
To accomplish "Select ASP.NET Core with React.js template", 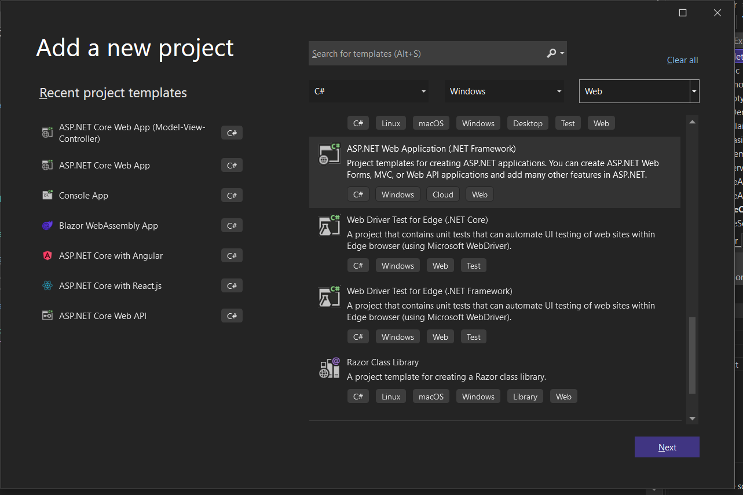I will (142, 286).
